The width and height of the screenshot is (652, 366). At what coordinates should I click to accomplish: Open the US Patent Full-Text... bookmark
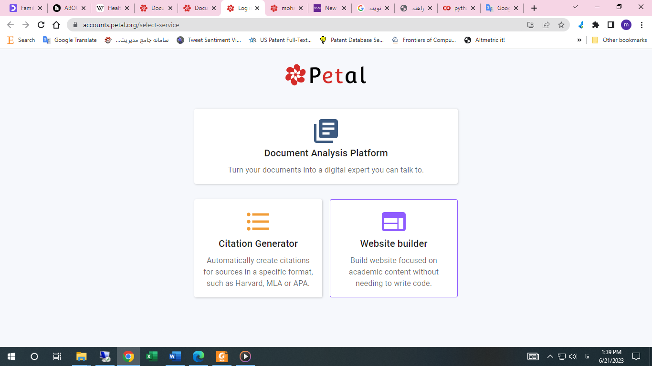(280, 40)
